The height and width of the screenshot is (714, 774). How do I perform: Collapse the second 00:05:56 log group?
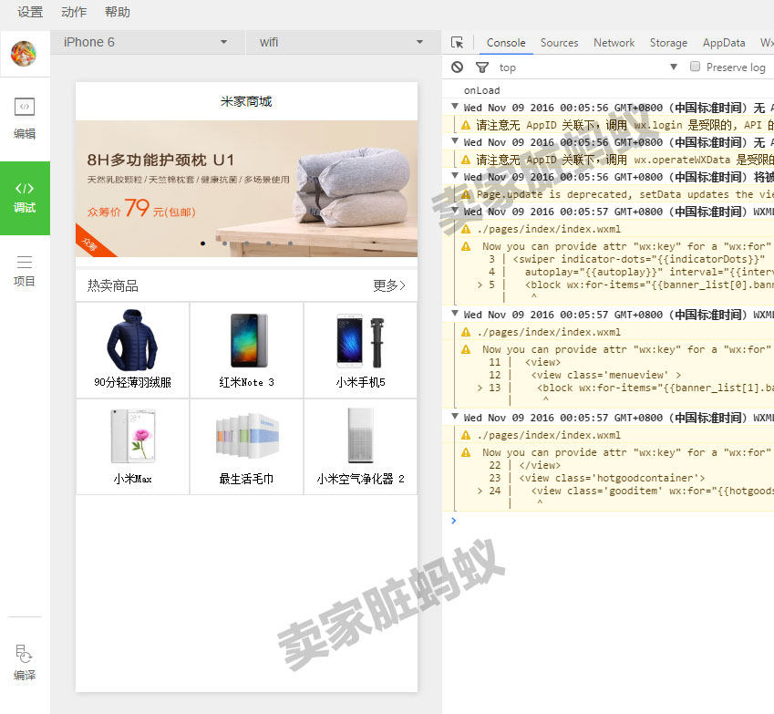pyautogui.click(x=455, y=141)
